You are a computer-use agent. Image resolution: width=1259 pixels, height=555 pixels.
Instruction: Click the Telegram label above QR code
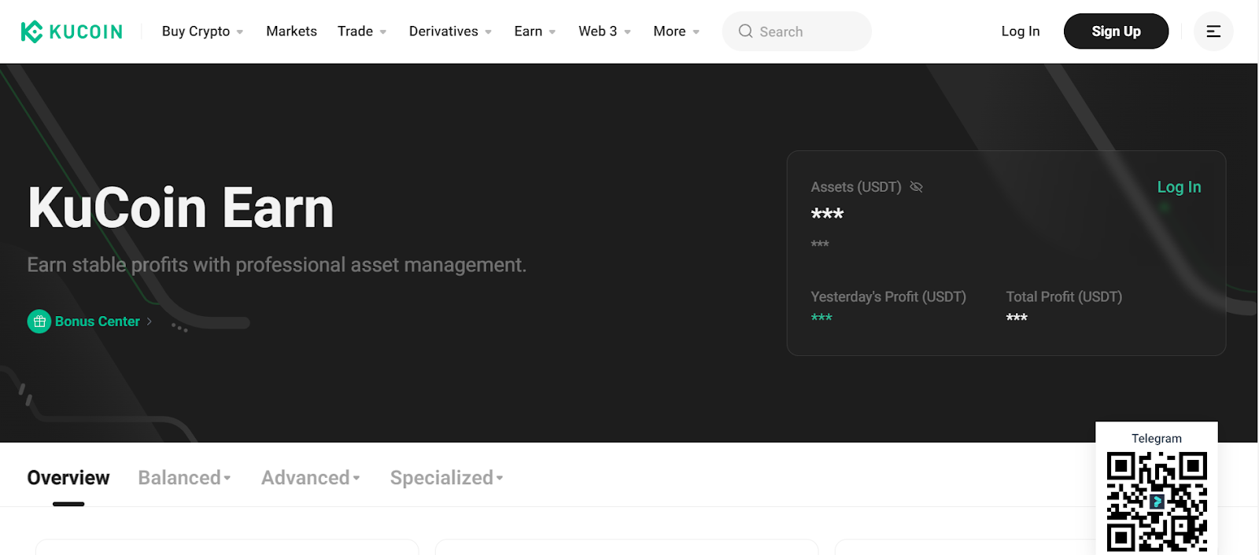pos(1157,439)
